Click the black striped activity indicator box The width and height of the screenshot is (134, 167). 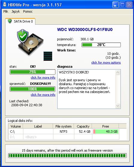click(48, 56)
